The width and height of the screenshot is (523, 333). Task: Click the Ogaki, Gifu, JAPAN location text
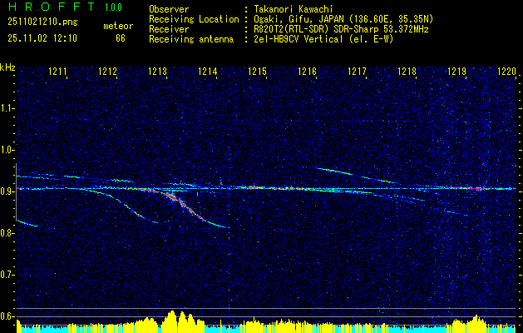point(343,19)
